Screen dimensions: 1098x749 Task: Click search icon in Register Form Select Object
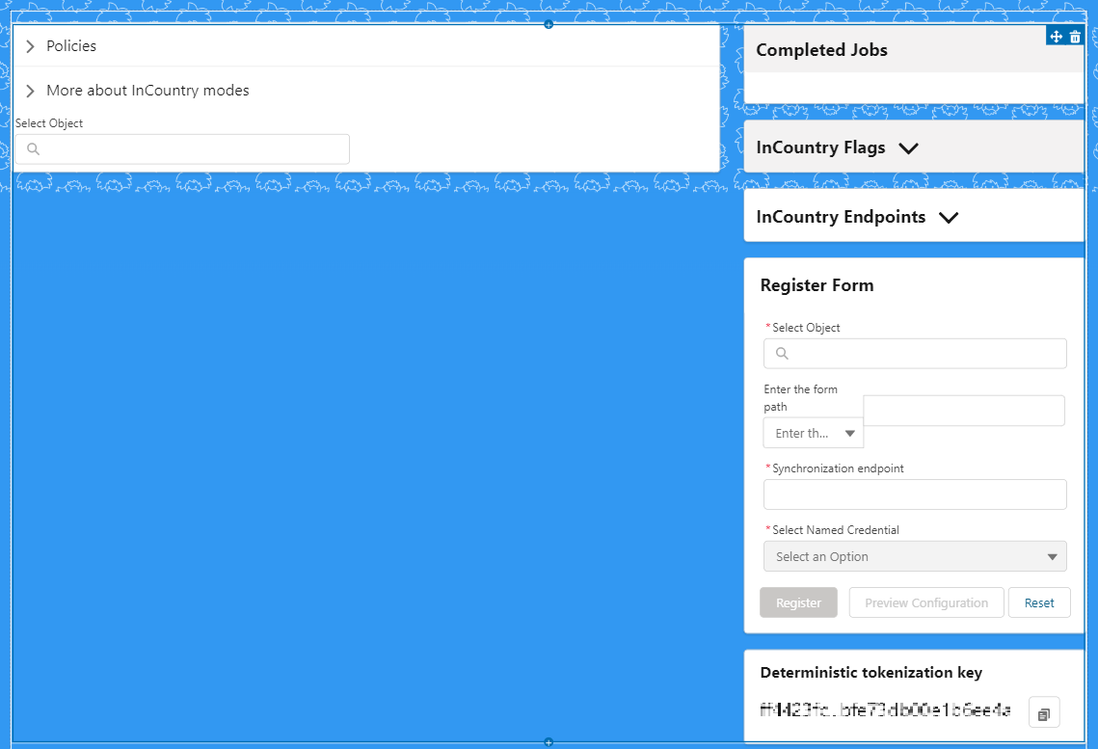click(x=782, y=354)
